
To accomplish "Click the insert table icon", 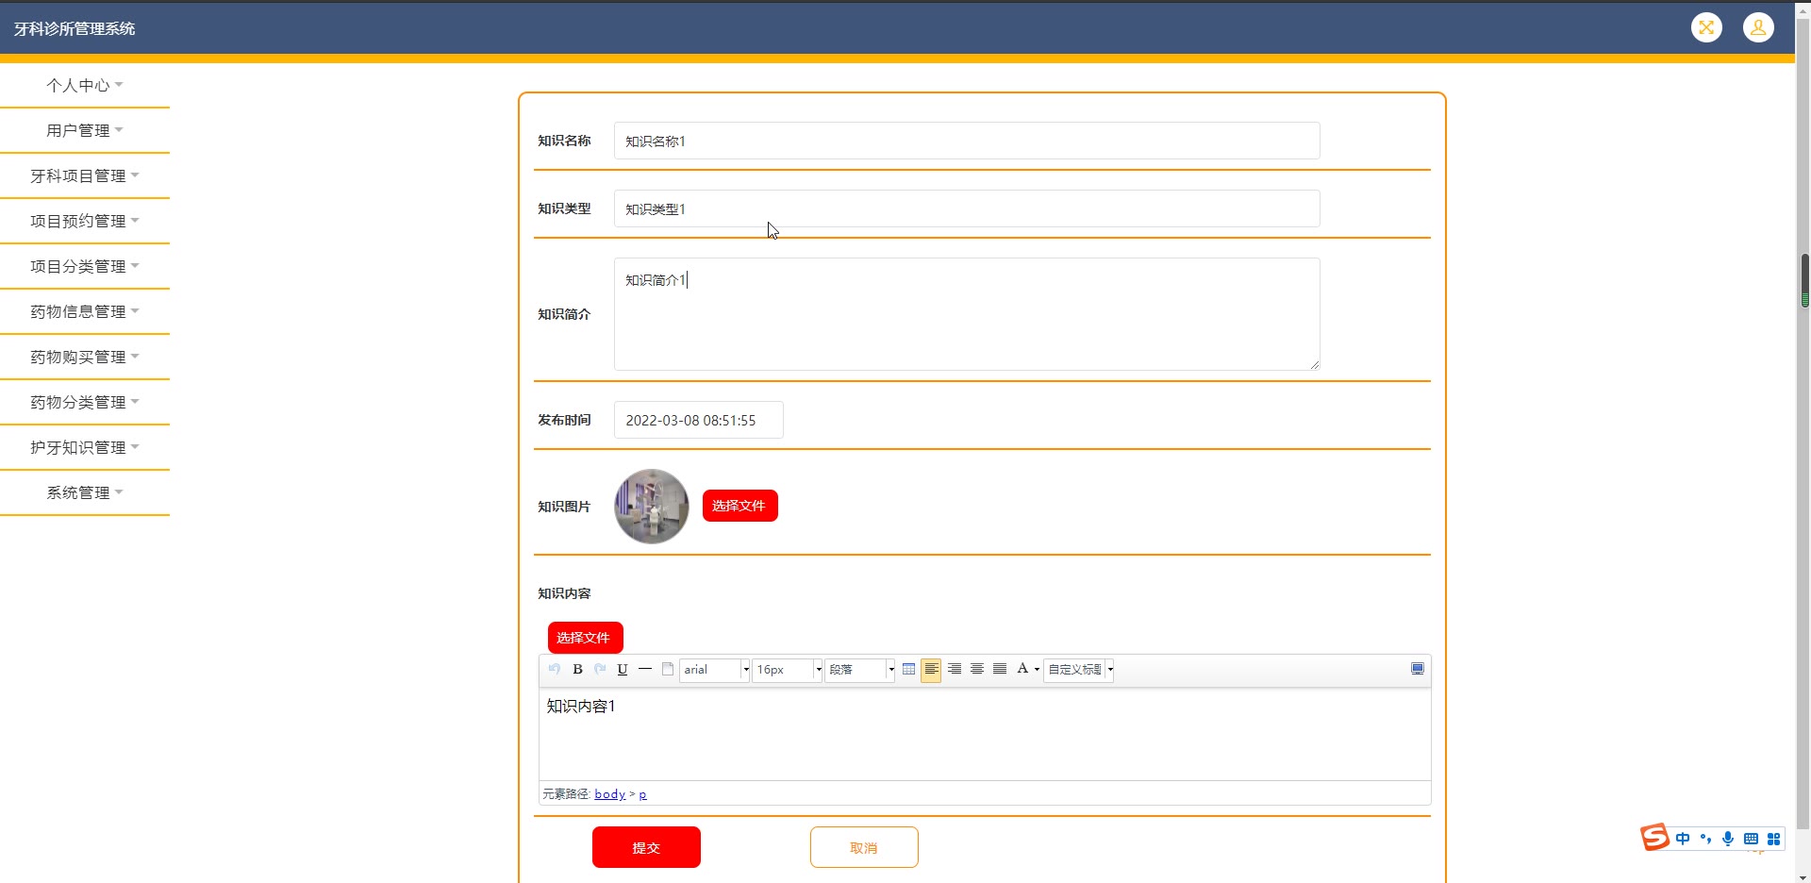I will tap(908, 670).
